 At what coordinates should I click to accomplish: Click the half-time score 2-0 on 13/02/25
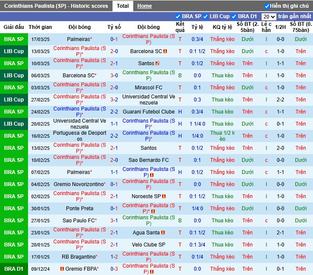tap(280, 148)
